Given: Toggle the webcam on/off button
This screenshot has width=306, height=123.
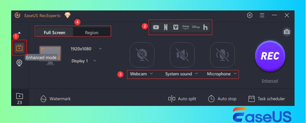Looking at the screenshot, I should (x=142, y=55).
